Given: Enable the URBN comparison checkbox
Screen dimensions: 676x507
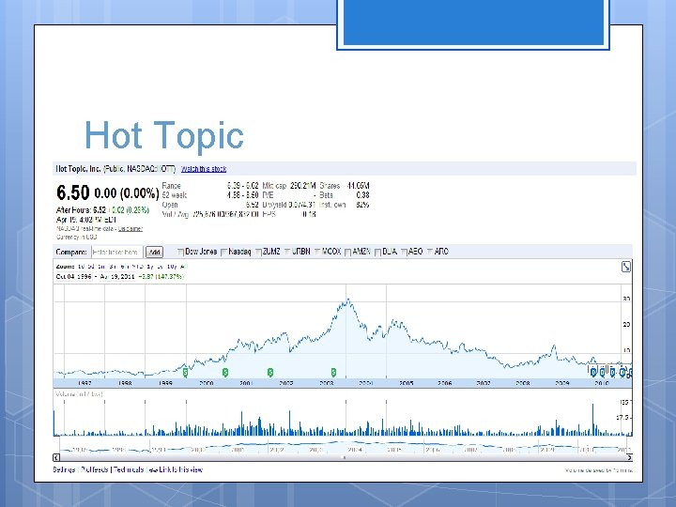Looking at the screenshot, I should pos(287,252).
